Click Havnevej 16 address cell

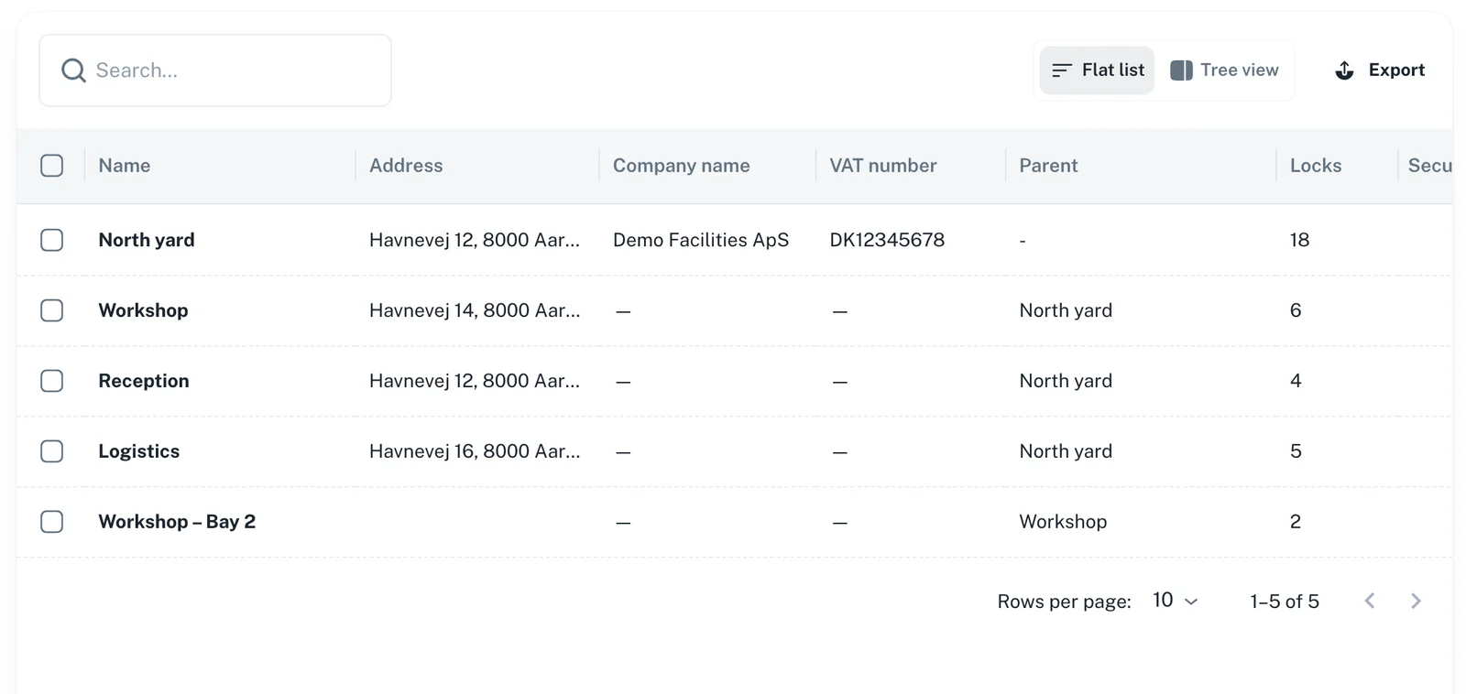tap(475, 451)
